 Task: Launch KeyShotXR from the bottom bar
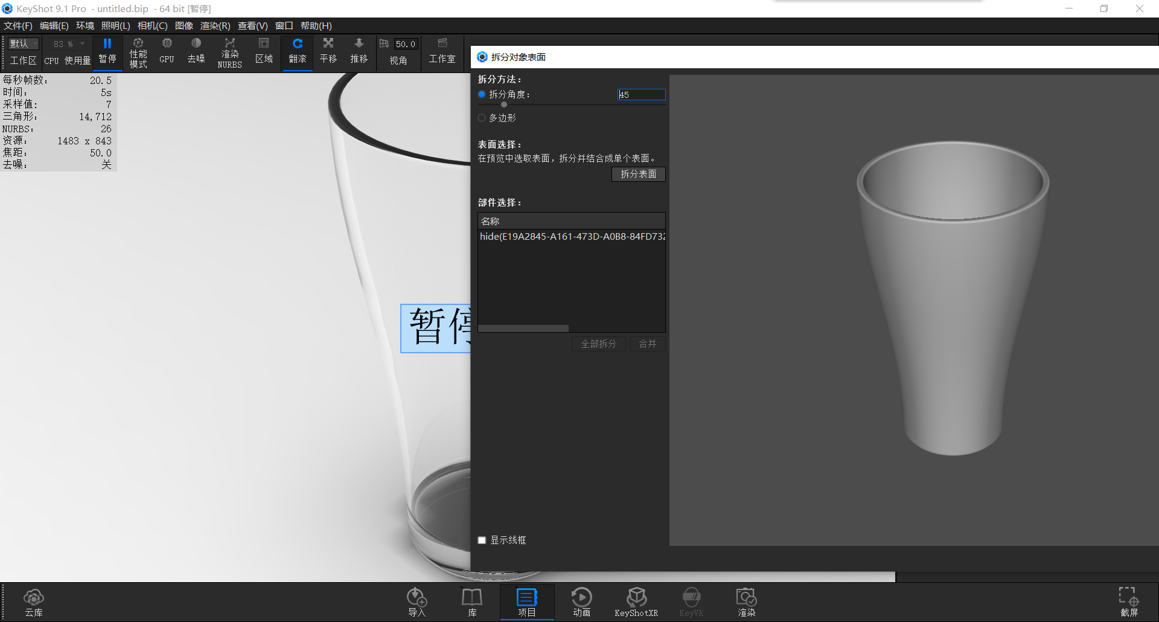click(x=636, y=601)
